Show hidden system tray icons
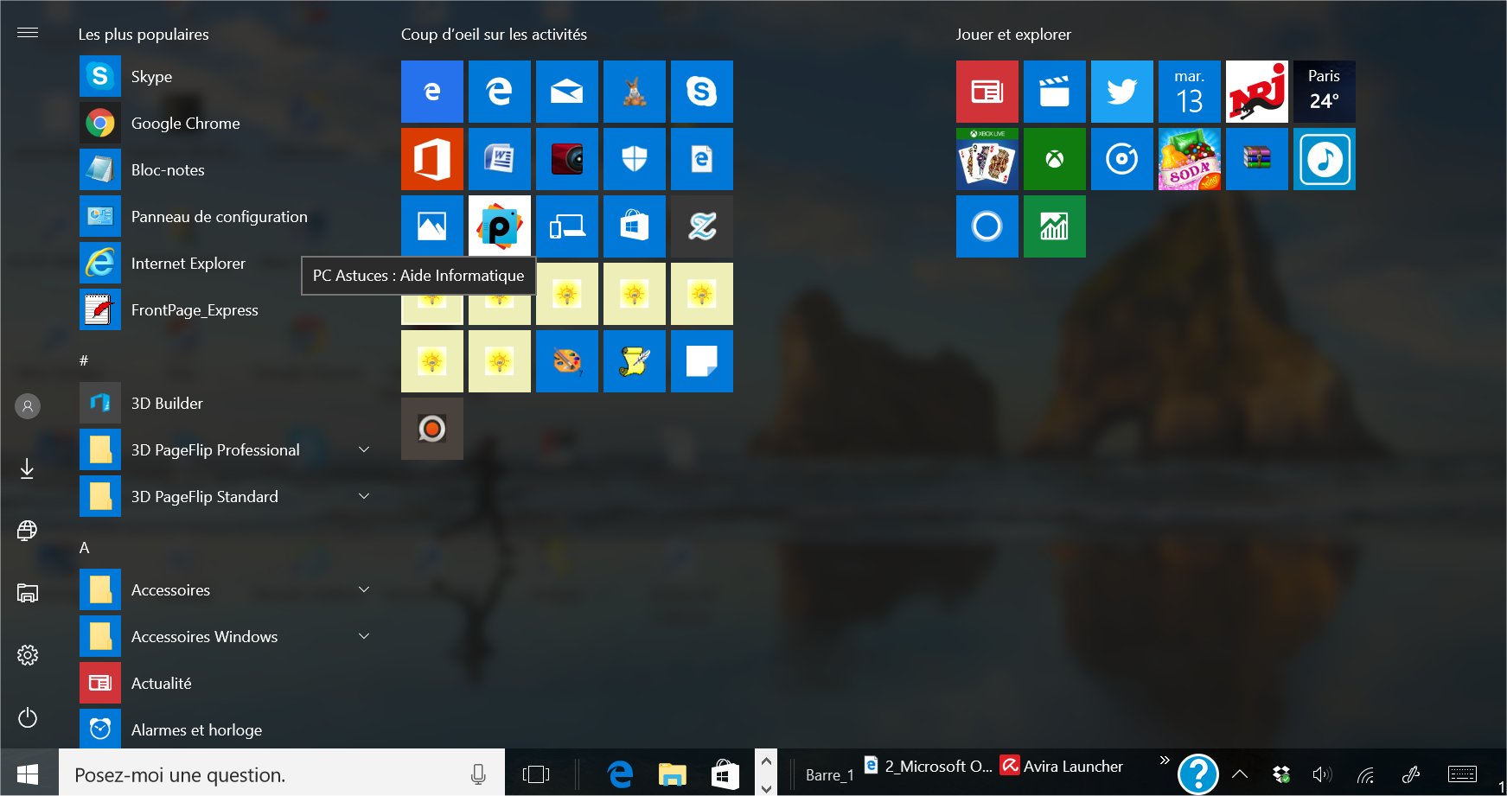This screenshot has height=796, width=1507. point(1240,774)
